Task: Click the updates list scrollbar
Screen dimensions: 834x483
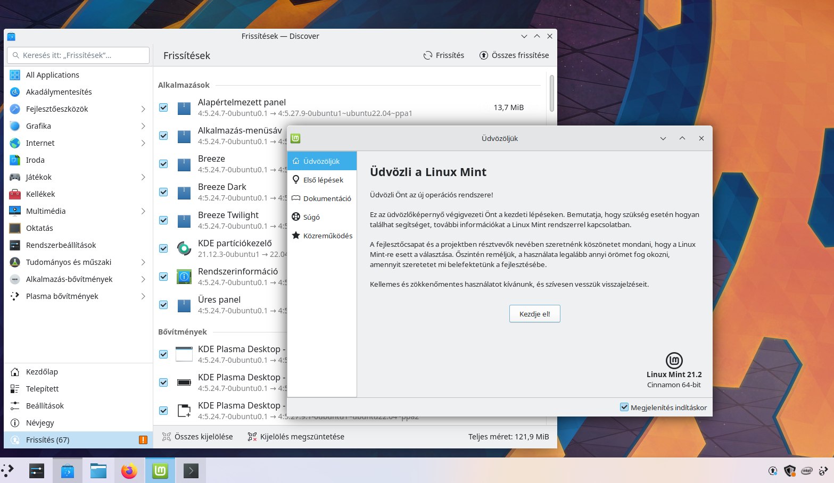Action: tap(552, 93)
